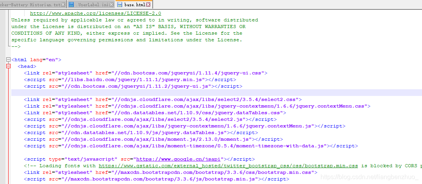Viewport: 422px width, 184px height.
Task: Click the select2.js script line
Action: [150, 119]
